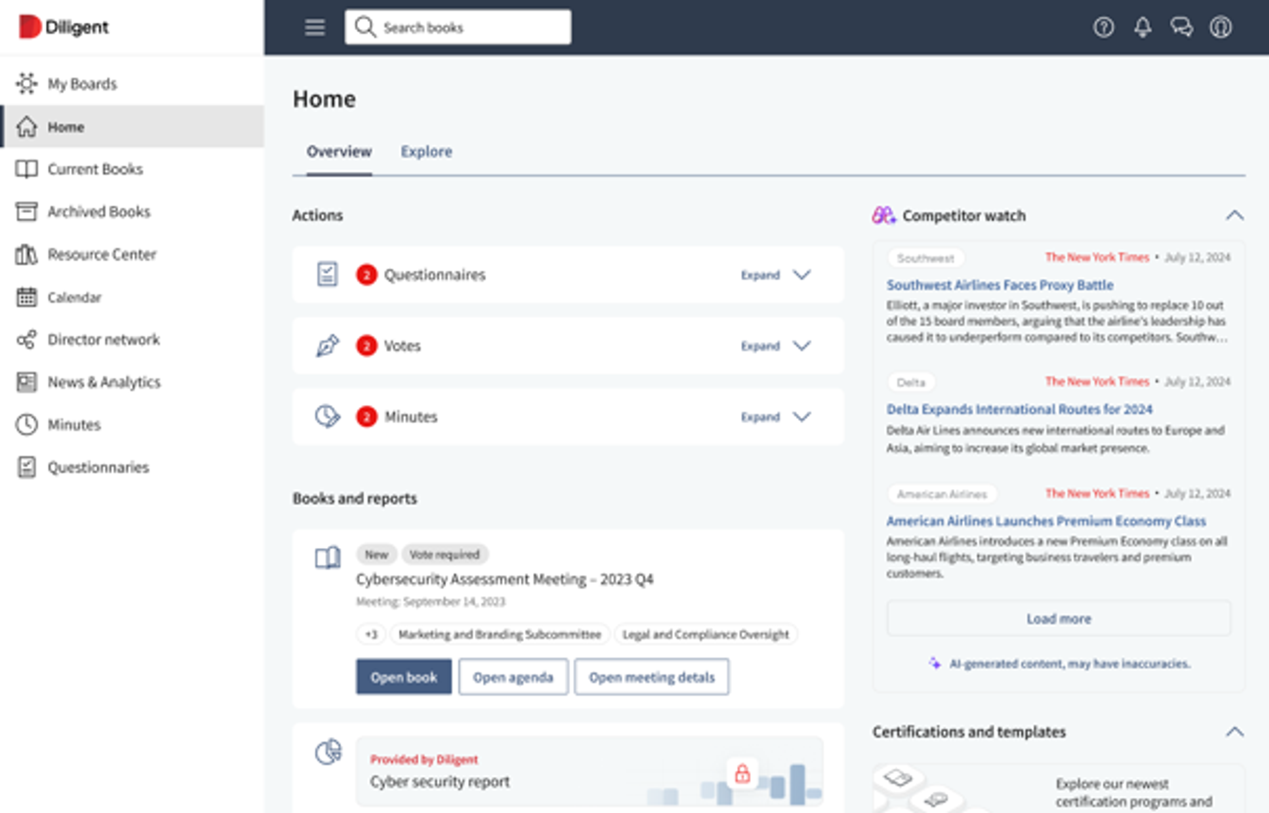The image size is (1269, 813).
Task: Open American Airlines Premium Economy article
Action: [1046, 521]
